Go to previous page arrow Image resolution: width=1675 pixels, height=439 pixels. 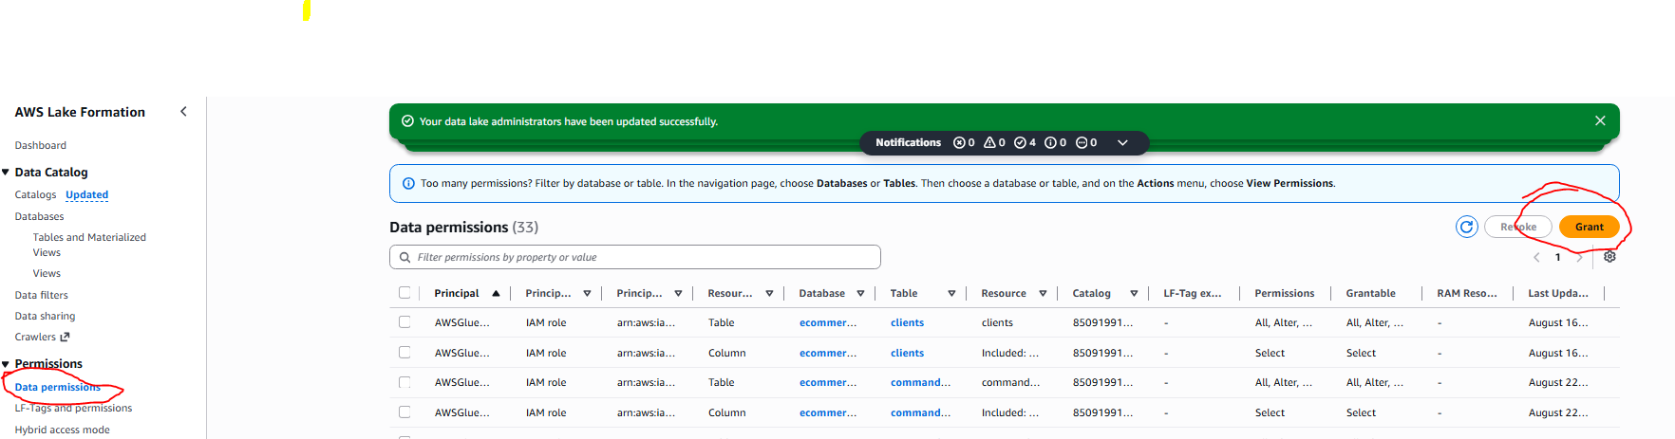1536,257
